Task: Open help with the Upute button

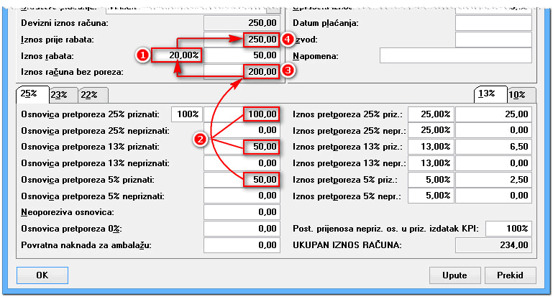Action: pyautogui.click(x=454, y=275)
